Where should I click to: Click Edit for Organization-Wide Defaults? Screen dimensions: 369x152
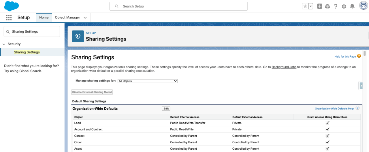[166, 109]
